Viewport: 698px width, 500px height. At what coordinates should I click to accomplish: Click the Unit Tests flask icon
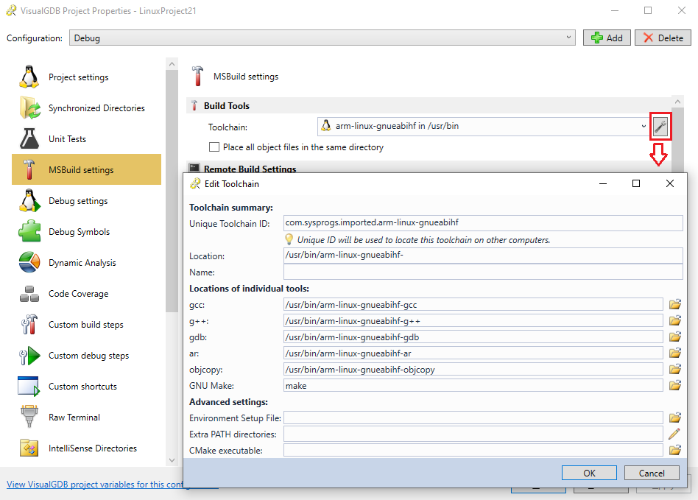[x=29, y=138]
